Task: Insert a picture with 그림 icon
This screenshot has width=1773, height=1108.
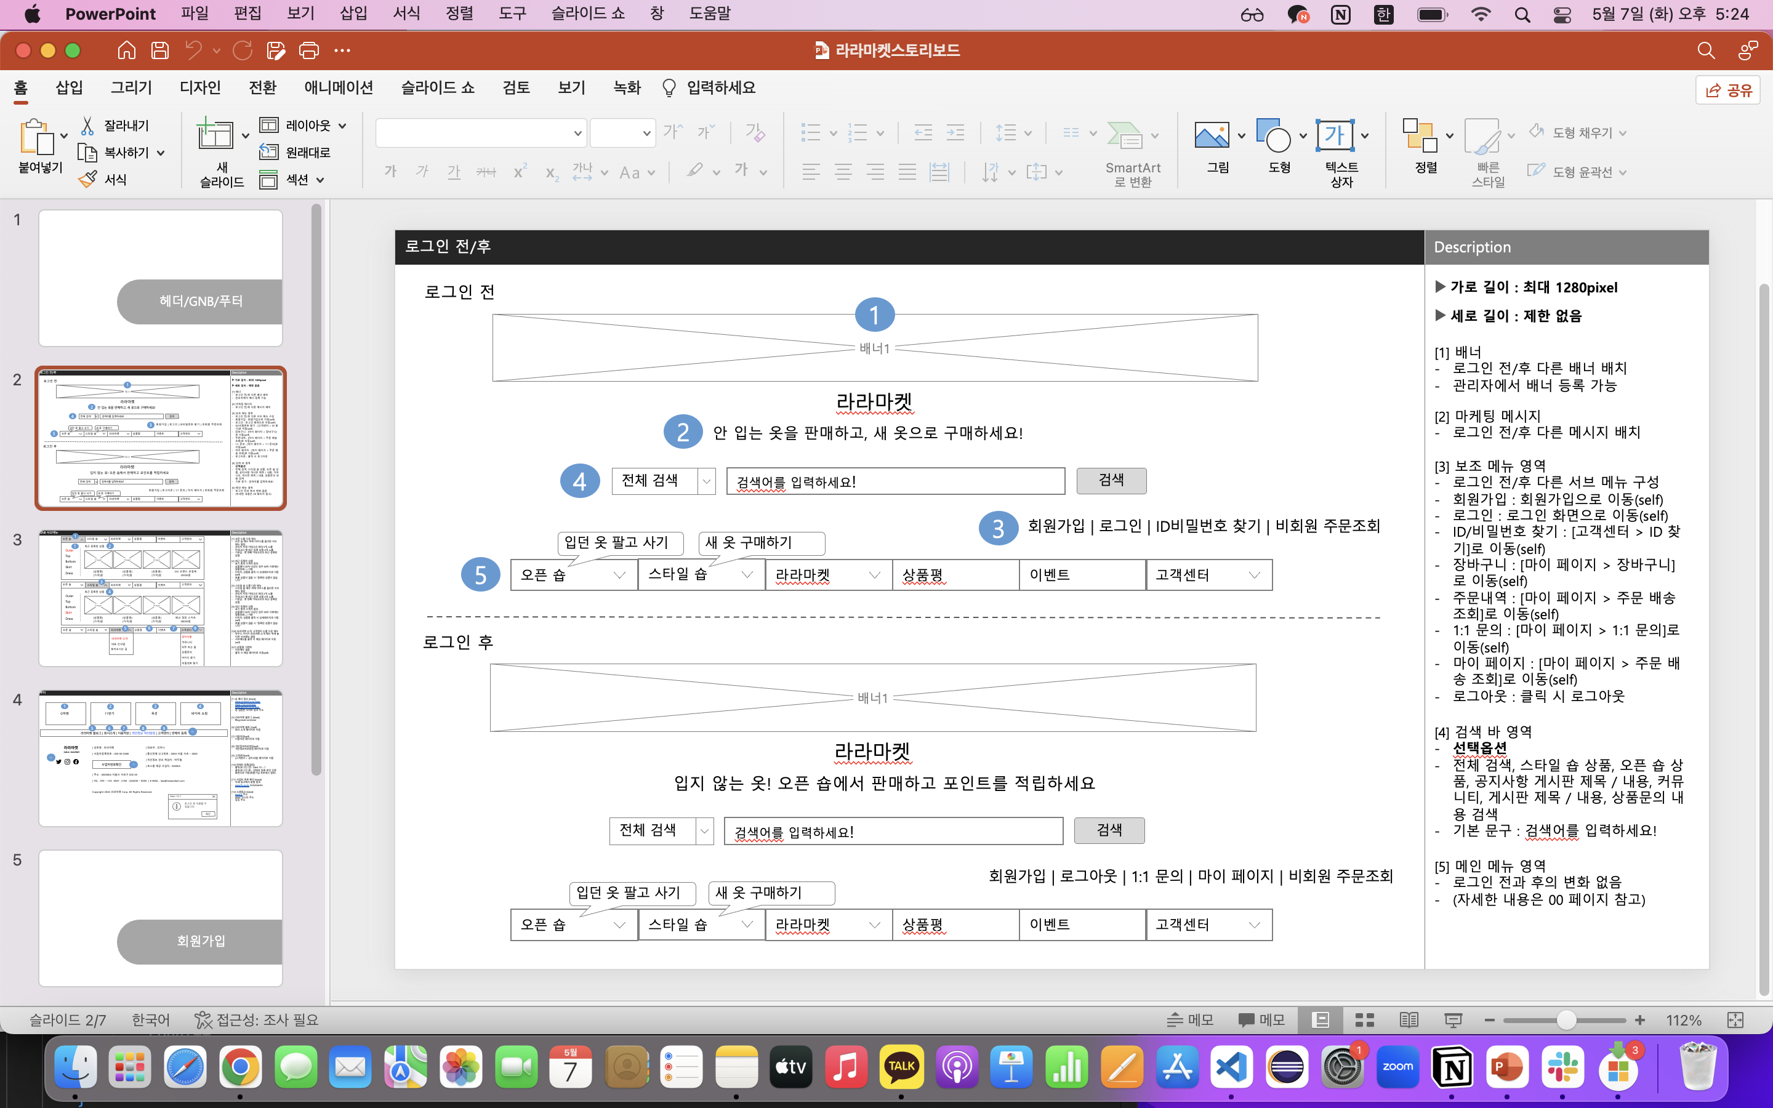Action: click(1212, 136)
